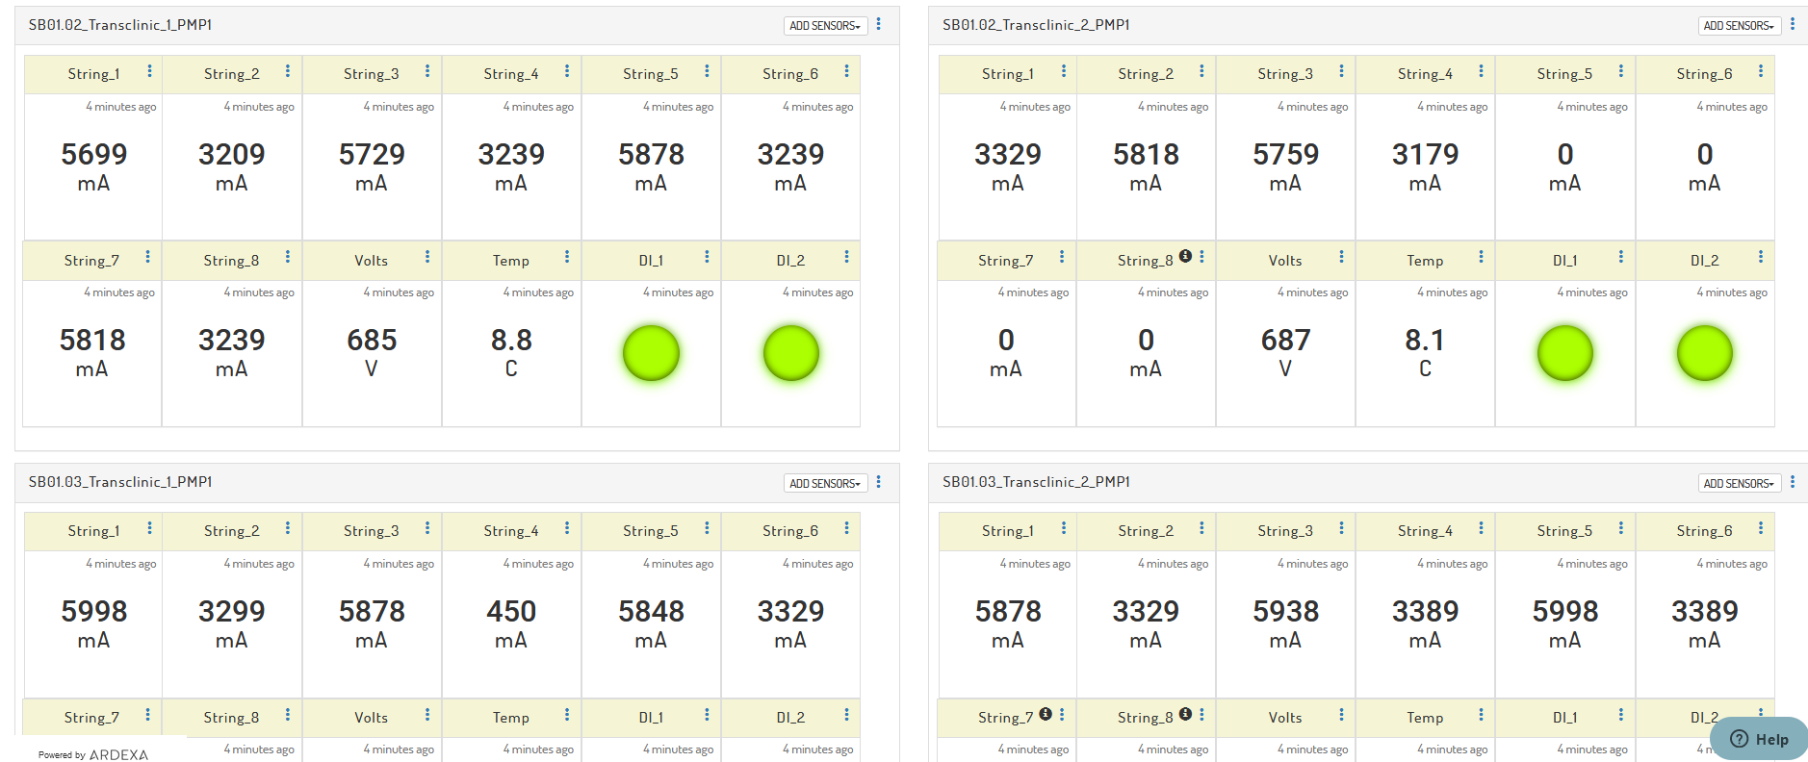The width and height of the screenshot is (1808, 762).
Task: Click DI_1 green indicator in SB01.02_Transclinic_2_PMP1
Action: coord(1565,353)
